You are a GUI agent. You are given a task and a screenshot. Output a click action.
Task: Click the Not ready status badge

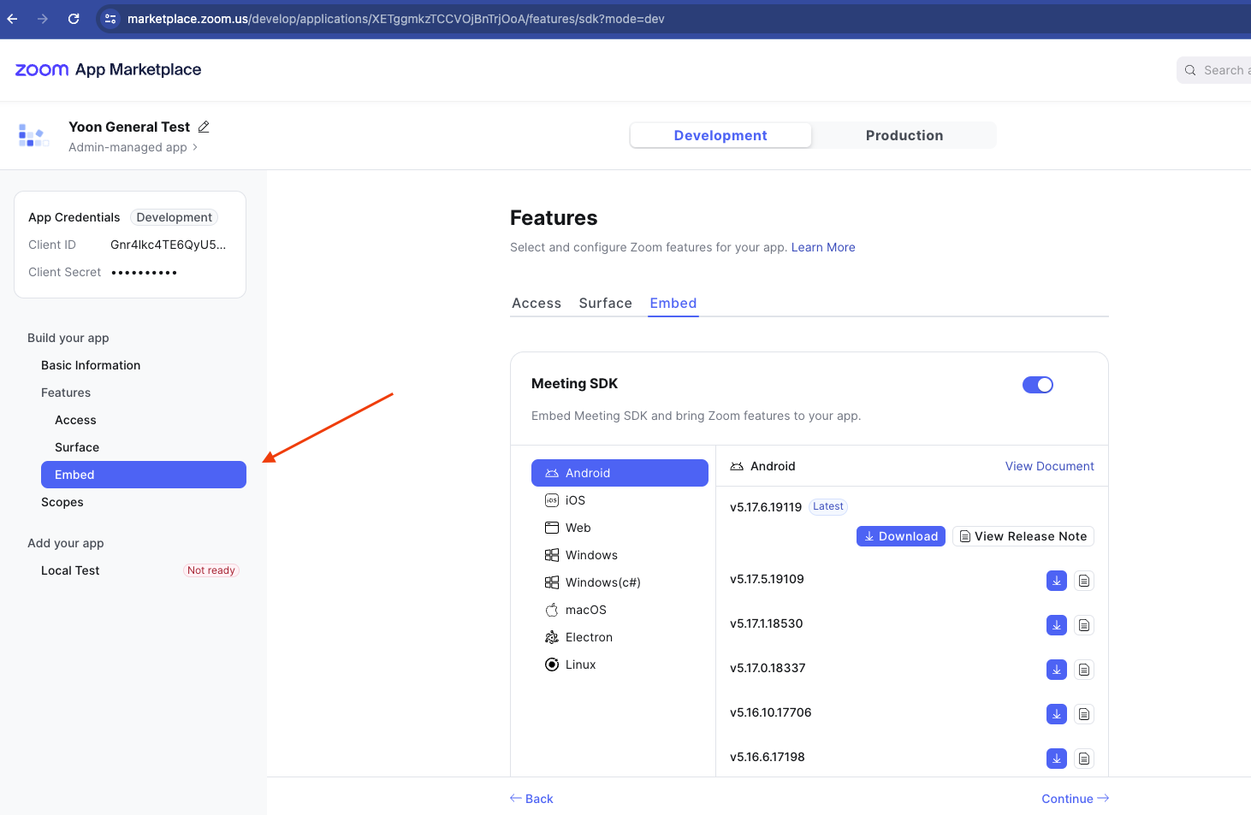[x=210, y=570]
